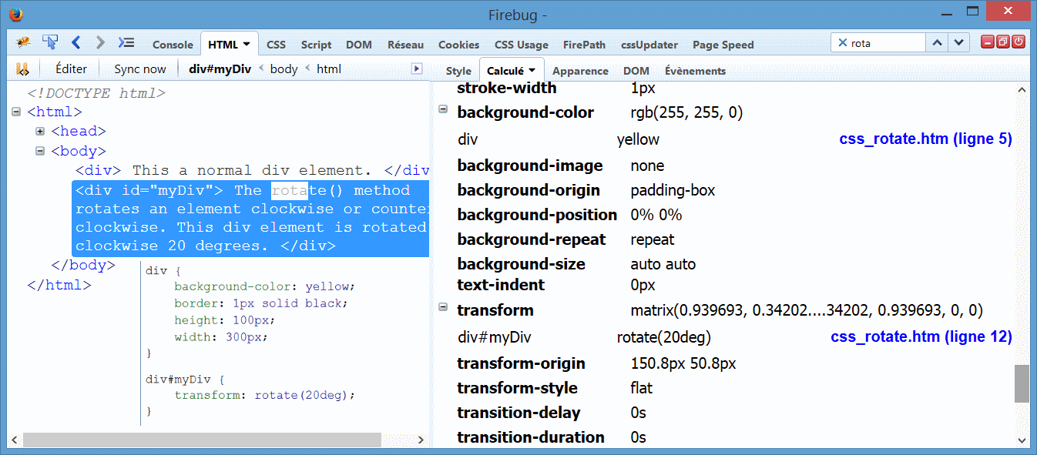This screenshot has width=1037, height=455.
Task: Show the command line popup icon
Action: tap(126, 43)
